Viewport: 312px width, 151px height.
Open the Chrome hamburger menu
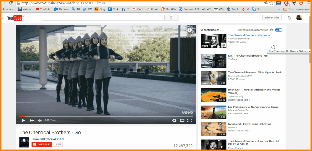(x=308, y=3)
